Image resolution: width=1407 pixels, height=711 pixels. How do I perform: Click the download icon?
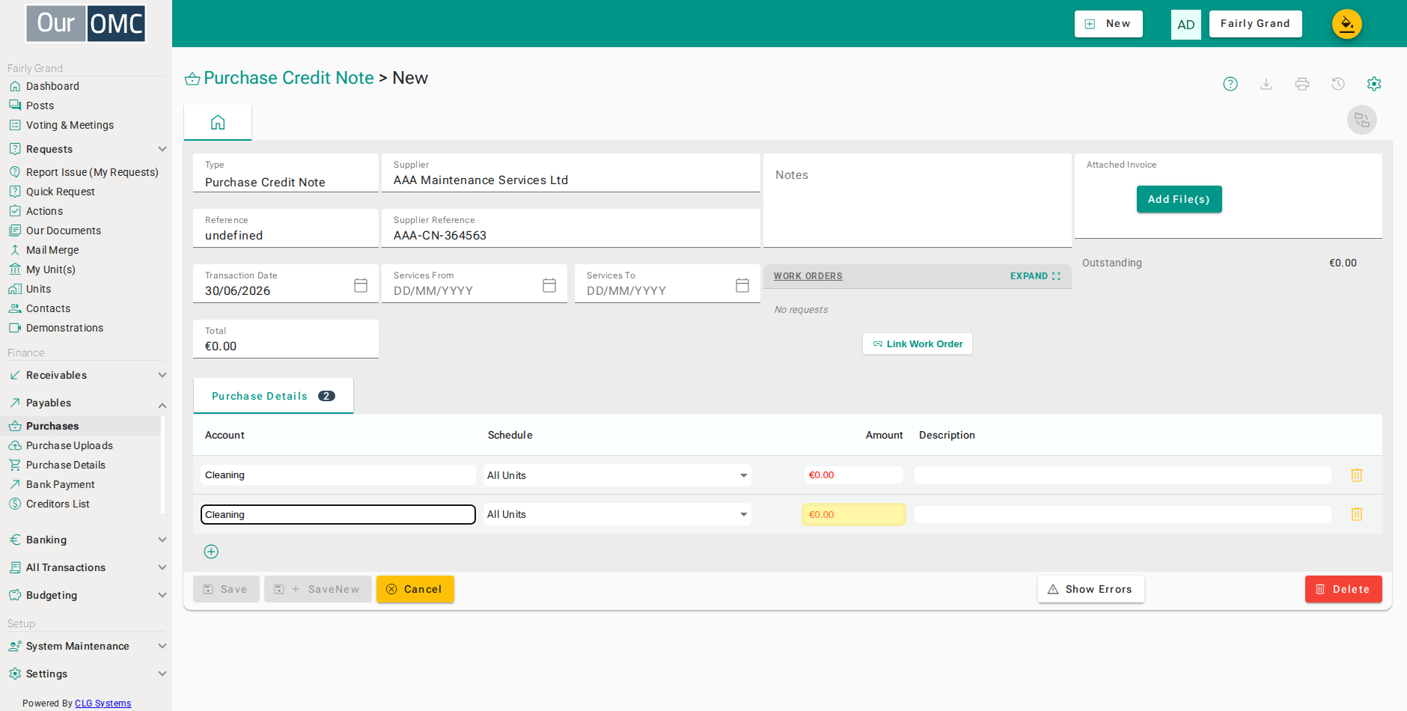coord(1266,84)
